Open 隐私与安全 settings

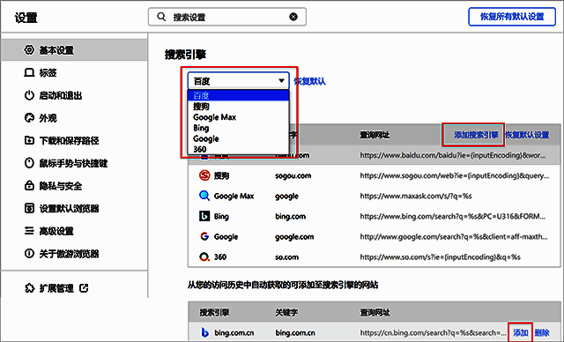click(x=61, y=186)
